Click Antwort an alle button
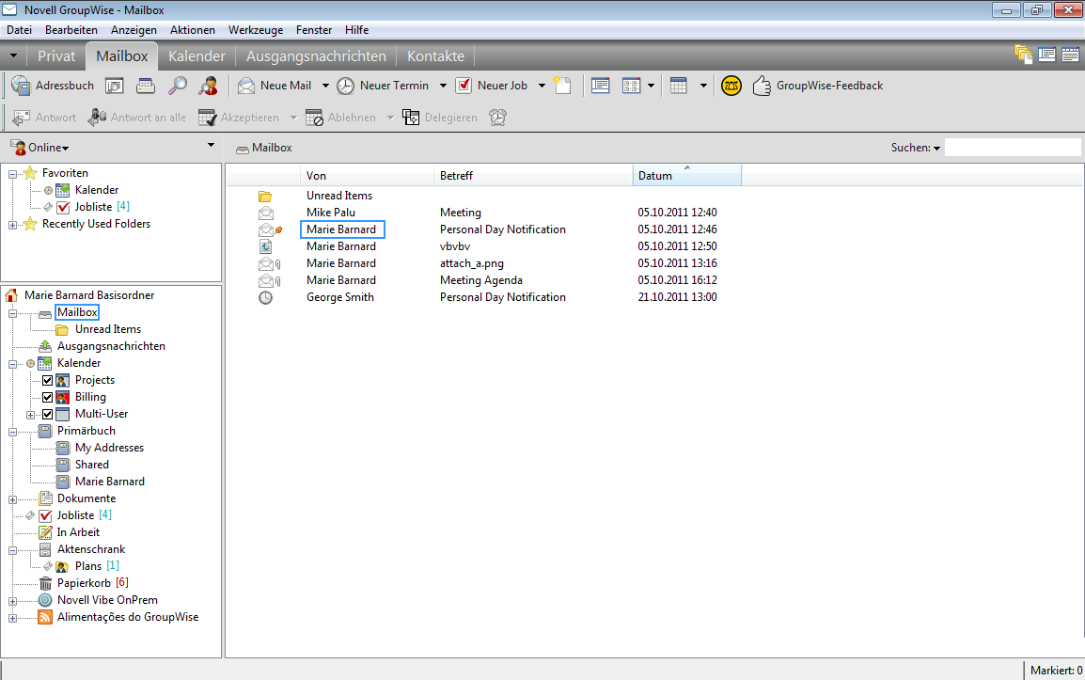 [x=137, y=118]
